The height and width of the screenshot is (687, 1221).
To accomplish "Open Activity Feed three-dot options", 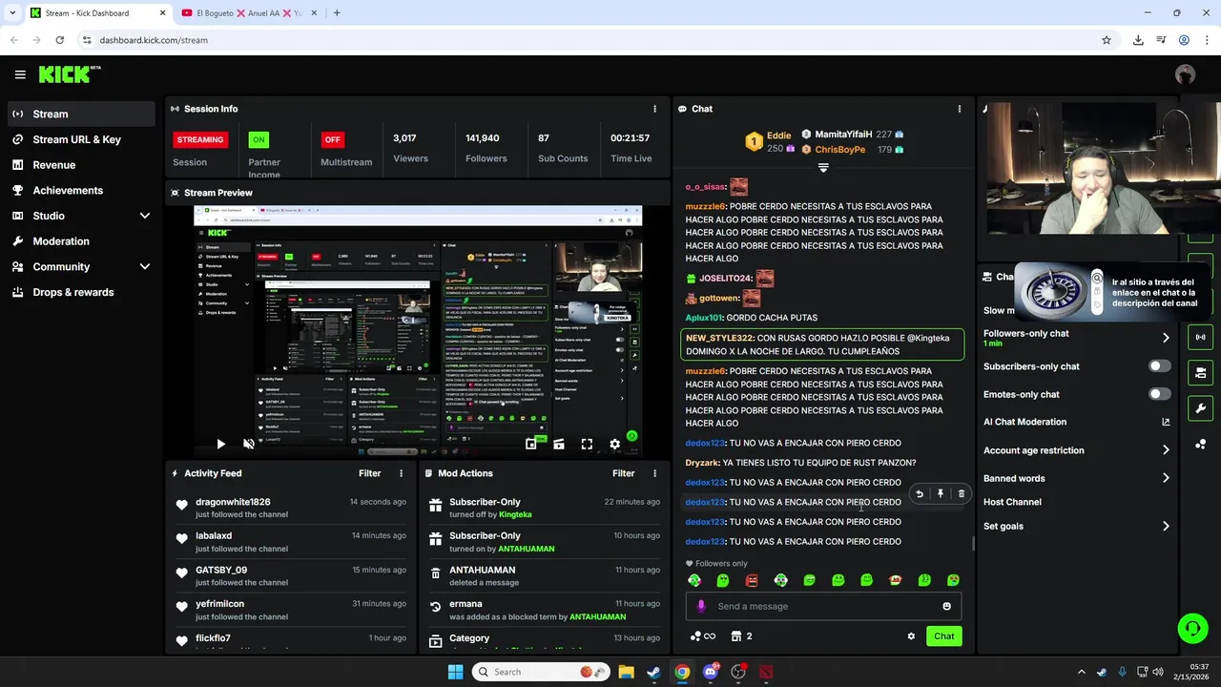I will (x=401, y=473).
